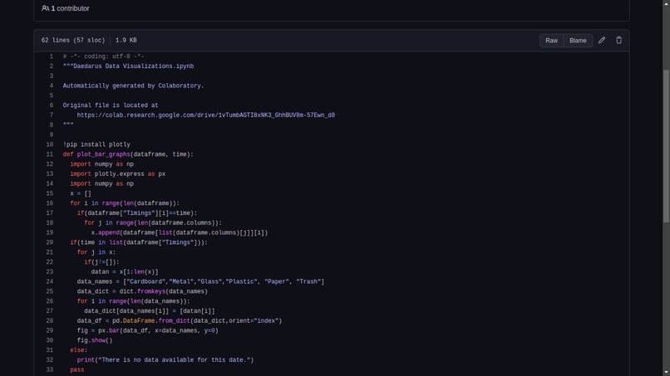Click the vertical scrollbar thumb
This screenshot has width=670, height=376.
point(666,145)
